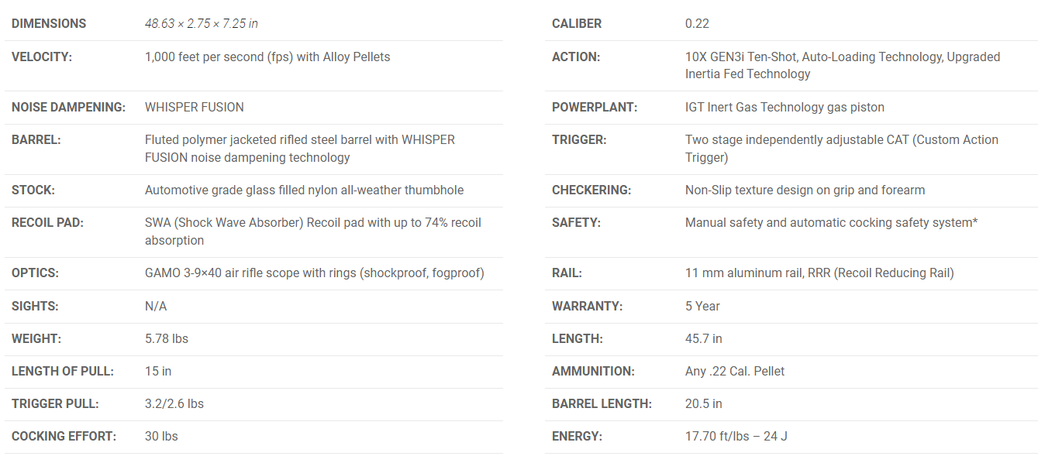Click the 1,000 feet per second velocity text
The width and height of the screenshot is (1038, 463).
tap(267, 57)
